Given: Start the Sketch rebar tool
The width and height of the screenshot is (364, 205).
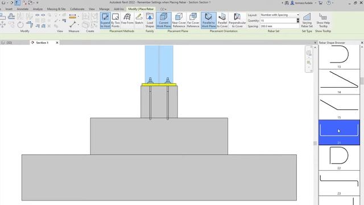Looking at the screenshot, I should pos(139,20).
